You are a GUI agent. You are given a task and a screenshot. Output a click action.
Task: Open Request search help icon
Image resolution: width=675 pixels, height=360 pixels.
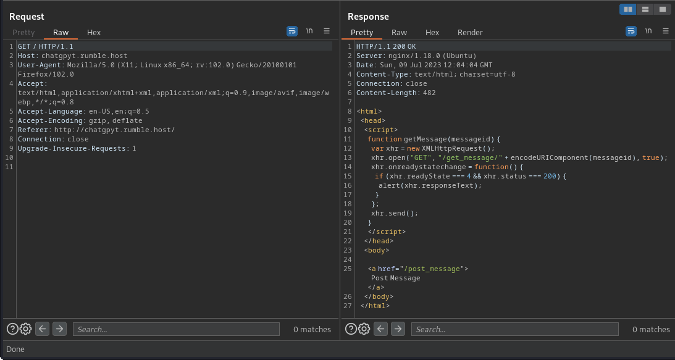click(12, 329)
